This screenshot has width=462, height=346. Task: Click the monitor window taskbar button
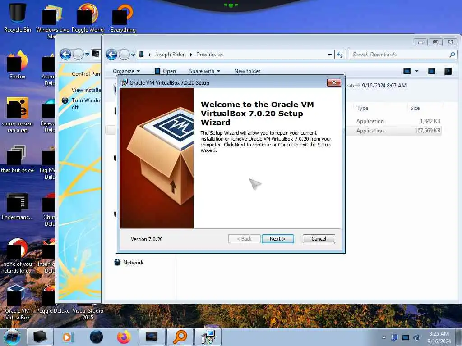click(x=152, y=337)
